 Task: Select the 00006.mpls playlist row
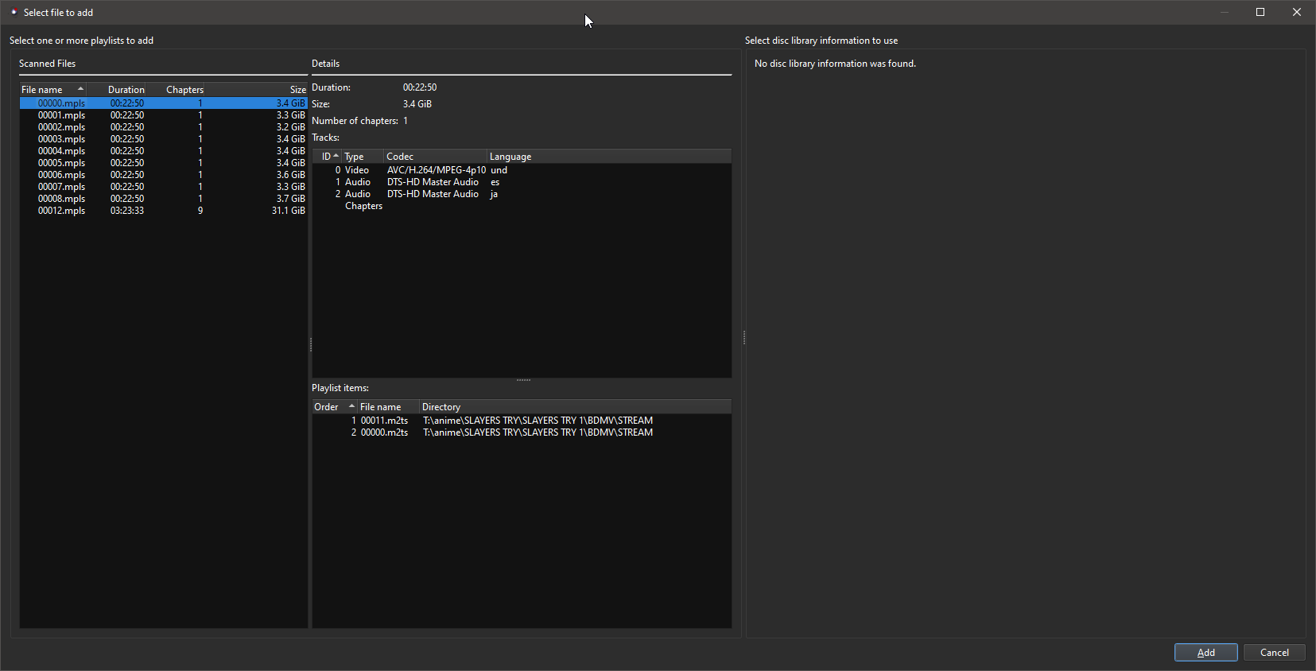click(x=62, y=175)
